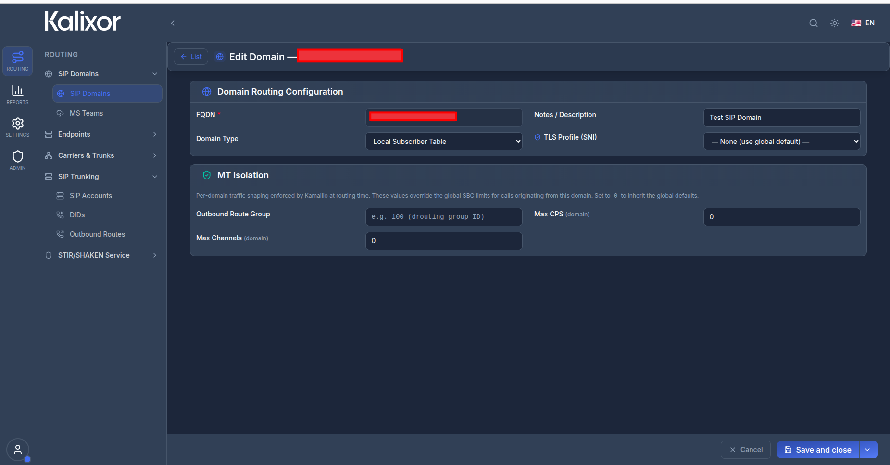Click the MT Isolation section title
This screenshot has width=890, height=465.
tap(243, 175)
